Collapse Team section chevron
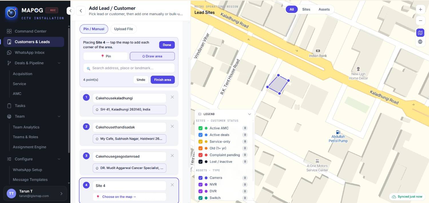429x203 pixels. tap(59, 116)
